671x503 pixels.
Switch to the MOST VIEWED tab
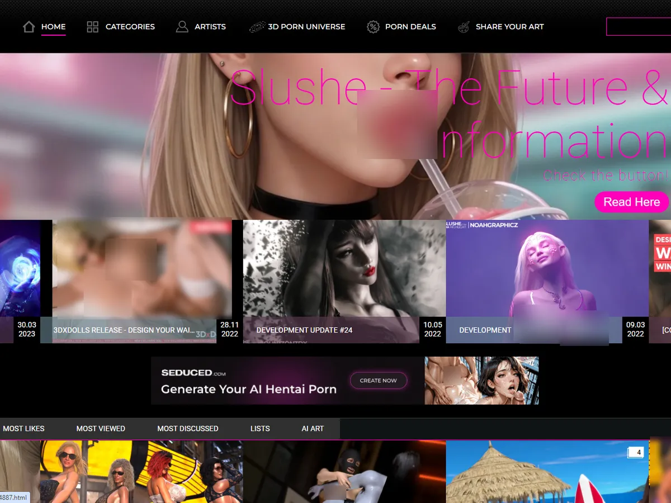(101, 429)
